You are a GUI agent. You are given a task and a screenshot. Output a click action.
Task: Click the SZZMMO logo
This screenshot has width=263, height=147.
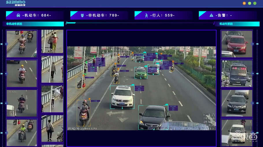[16, 3]
